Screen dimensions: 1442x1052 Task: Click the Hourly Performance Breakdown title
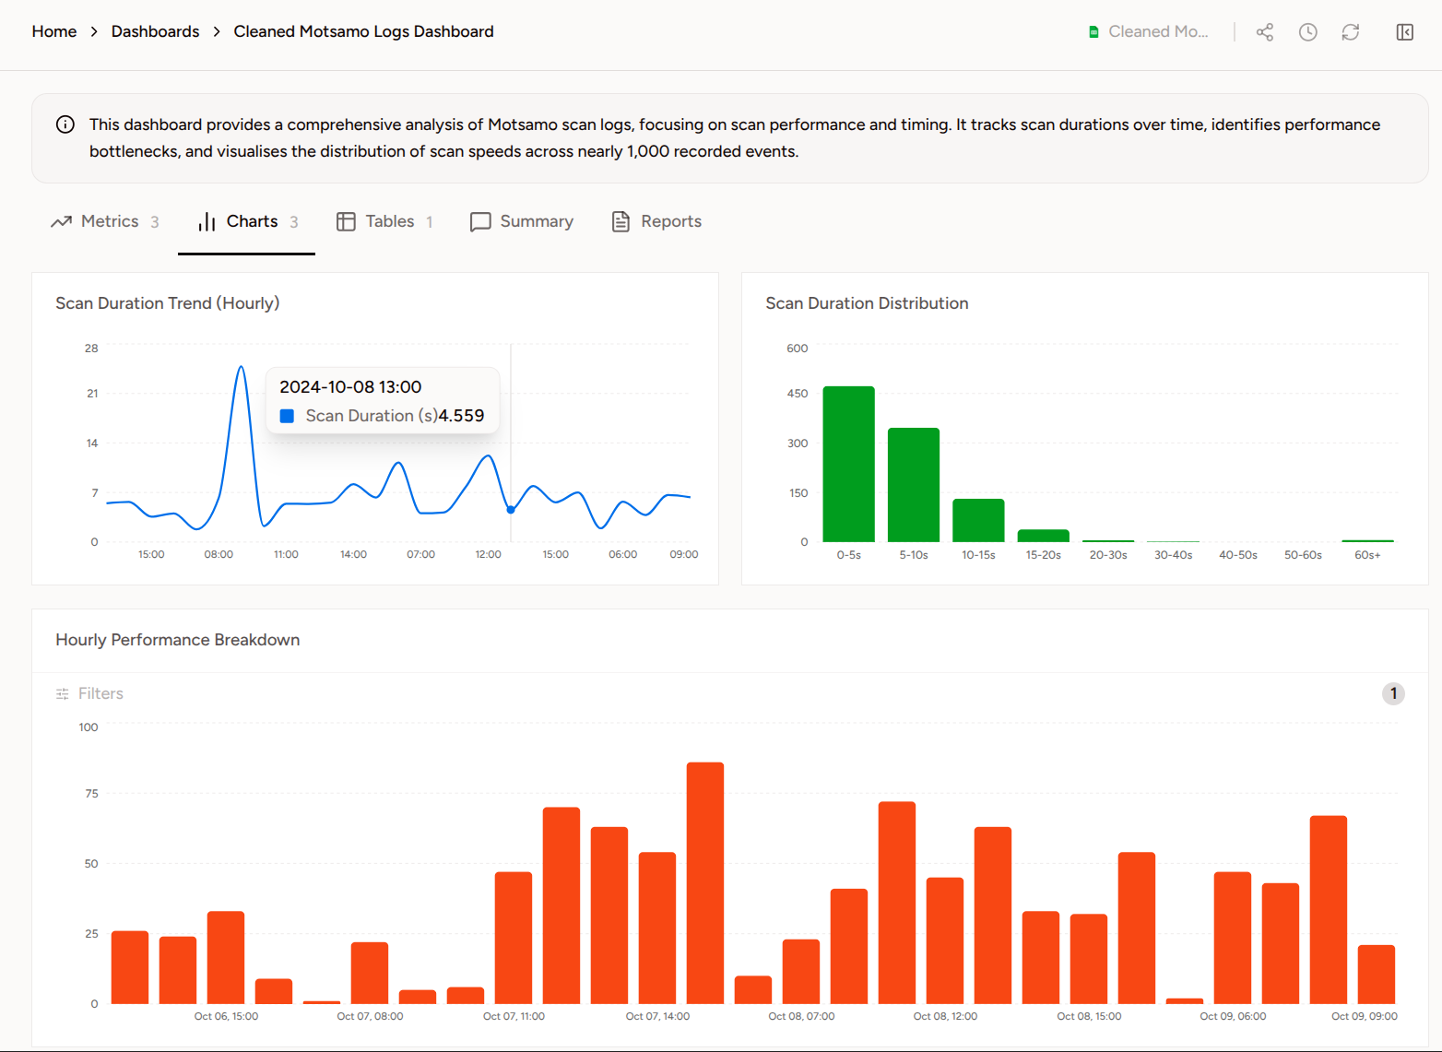point(178,640)
